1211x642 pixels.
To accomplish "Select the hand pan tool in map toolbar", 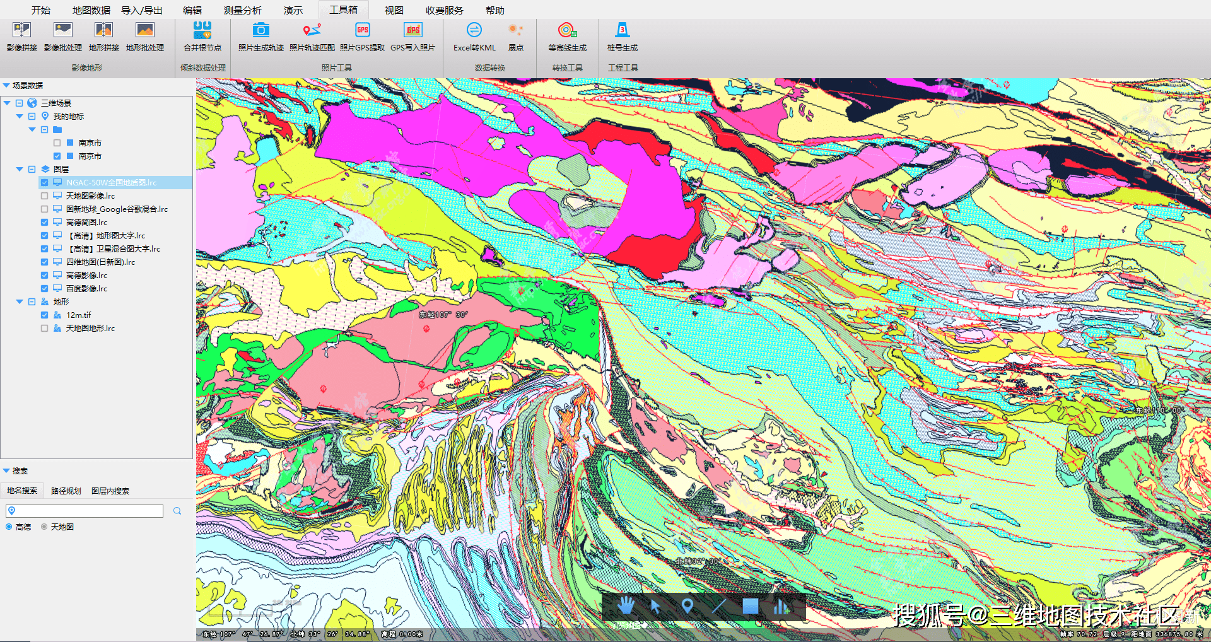I will 626,606.
